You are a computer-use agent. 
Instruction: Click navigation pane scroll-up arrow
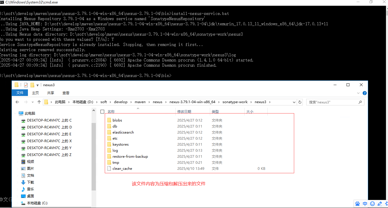click(94, 111)
